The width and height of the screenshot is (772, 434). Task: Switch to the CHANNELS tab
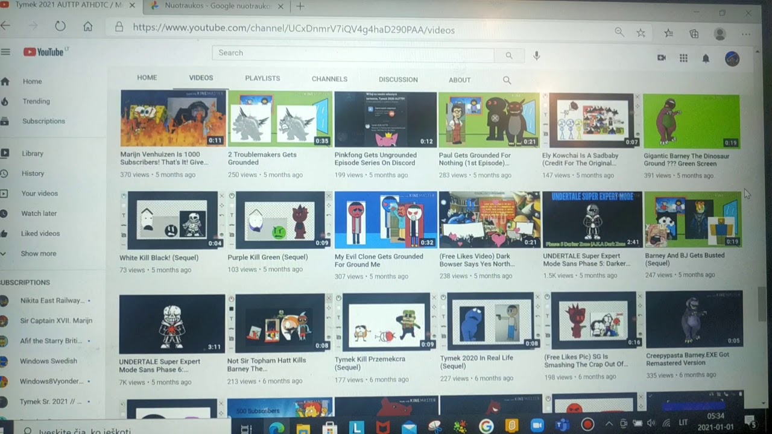pyautogui.click(x=329, y=79)
